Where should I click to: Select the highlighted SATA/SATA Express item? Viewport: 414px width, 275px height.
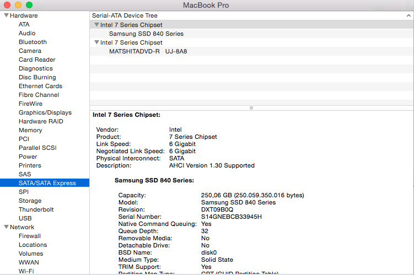(x=45, y=183)
